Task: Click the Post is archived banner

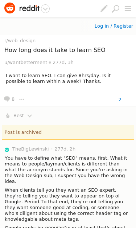Action: (x=68, y=132)
